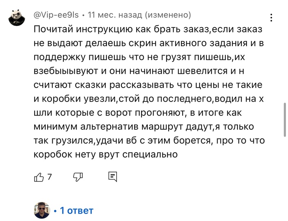The width and height of the screenshot is (288, 221).
Task: Click the "(изменено)" edited label
Action: click(x=166, y=15)
